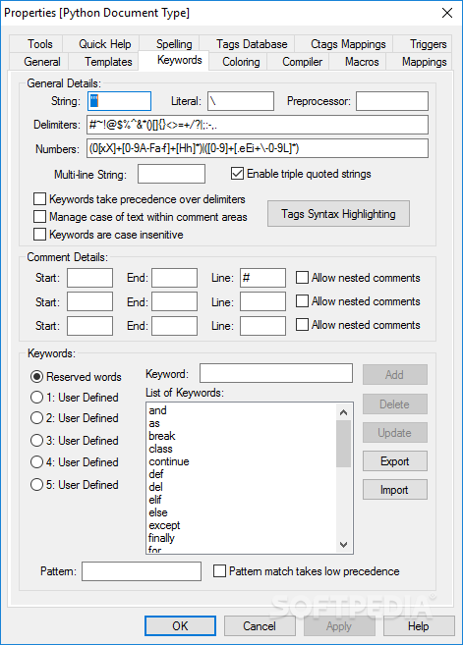Click keyword list scroll down arrow

point(343,545)
